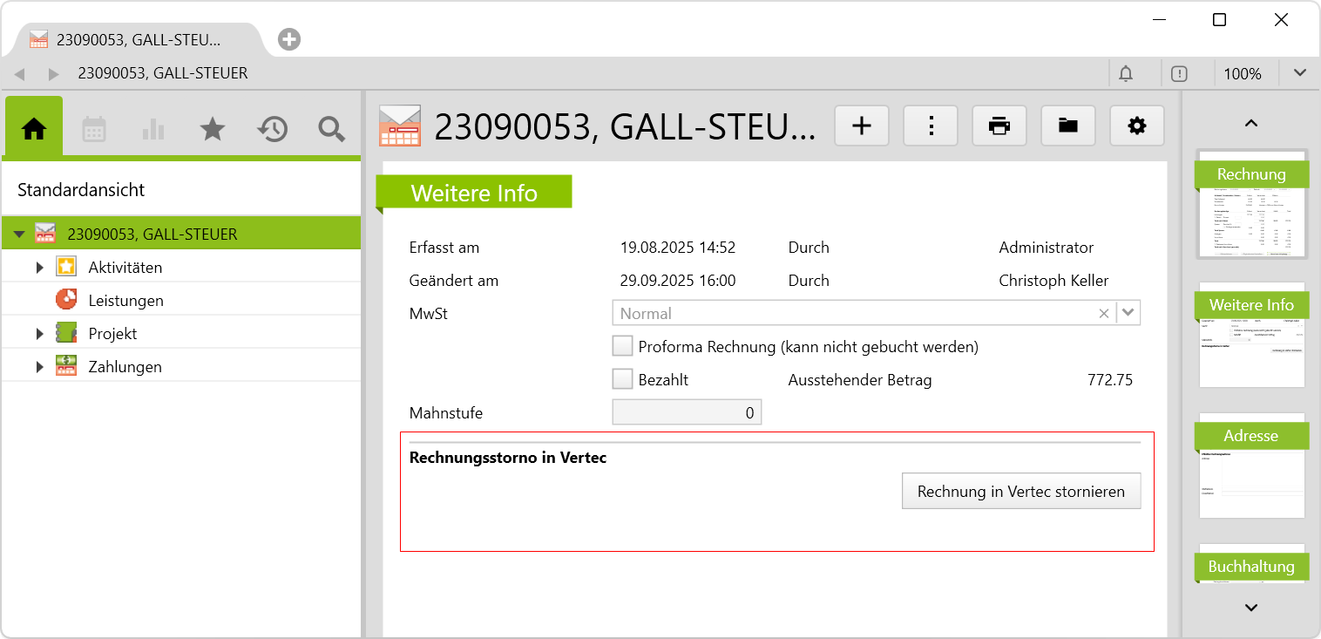Expand the Aktivitäten tree node
Viewport: 1321px width, 639px height.
pos(39,268)
